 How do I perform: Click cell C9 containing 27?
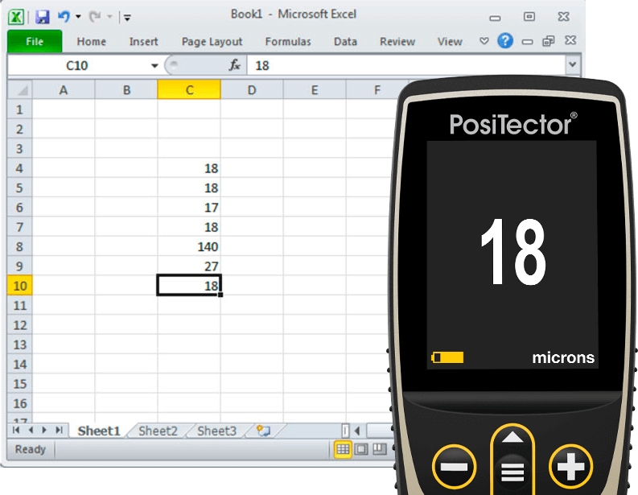189,266
